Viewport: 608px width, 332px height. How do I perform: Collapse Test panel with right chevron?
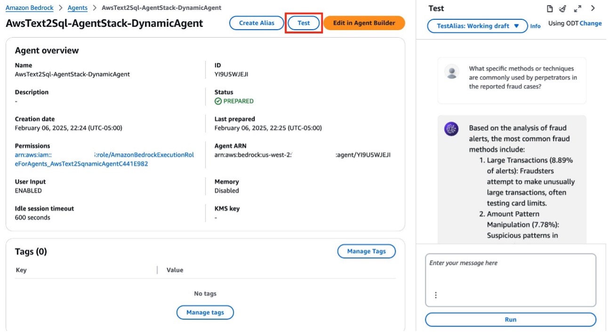click(593, 8)
